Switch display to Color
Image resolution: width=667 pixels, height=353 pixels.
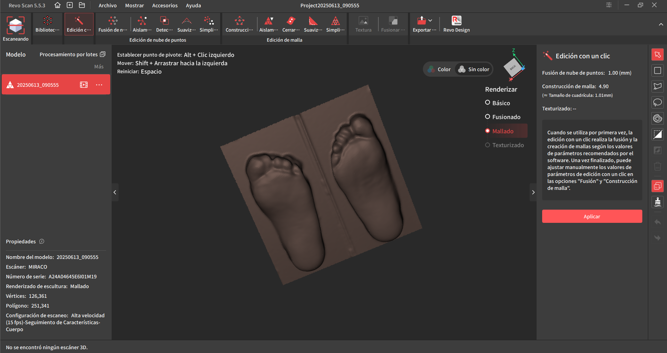[439, 69]
